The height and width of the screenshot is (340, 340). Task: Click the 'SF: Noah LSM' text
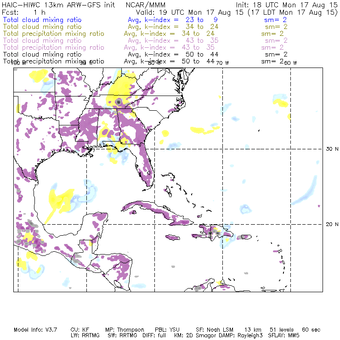point(215,330)
